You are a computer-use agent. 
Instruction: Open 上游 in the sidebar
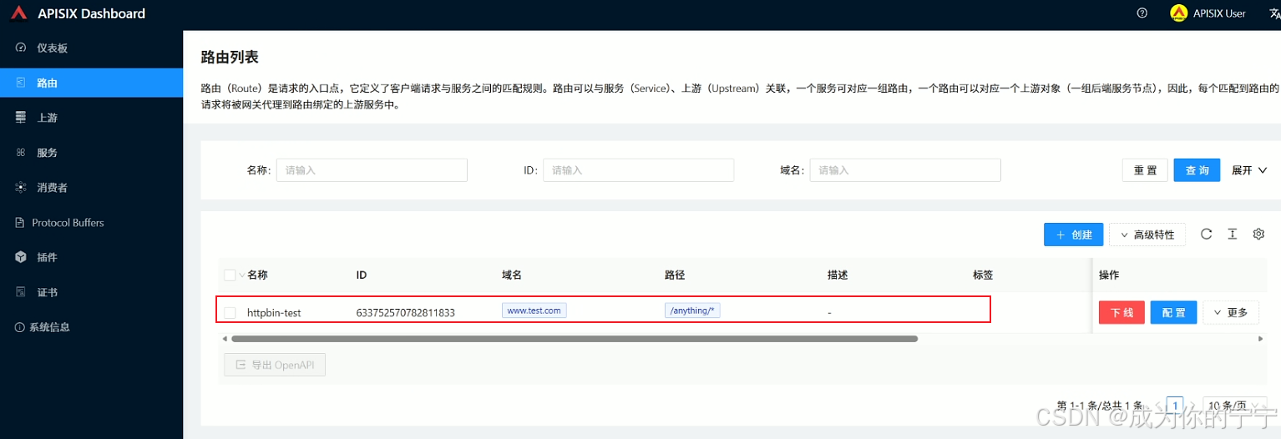point(91,118)
